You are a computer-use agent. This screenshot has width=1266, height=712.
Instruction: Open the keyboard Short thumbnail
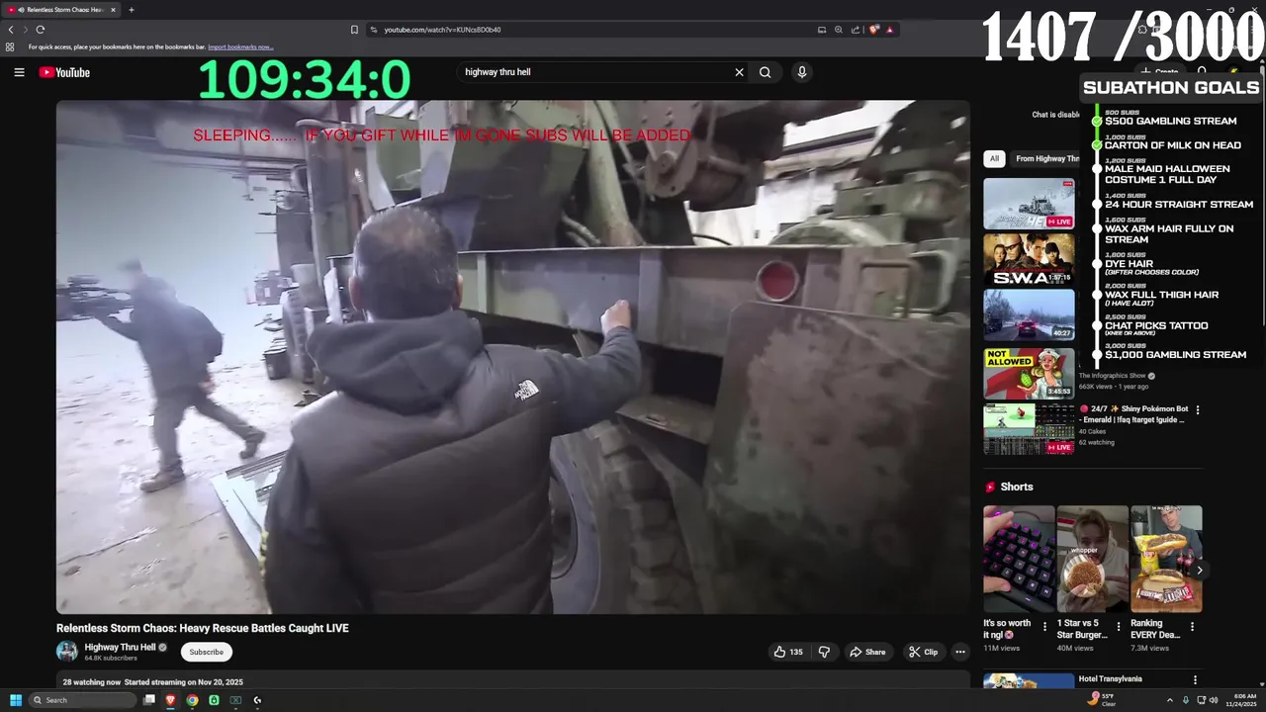1019,559
